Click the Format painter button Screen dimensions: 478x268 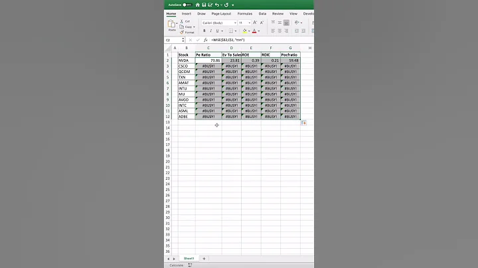point(187,33)
